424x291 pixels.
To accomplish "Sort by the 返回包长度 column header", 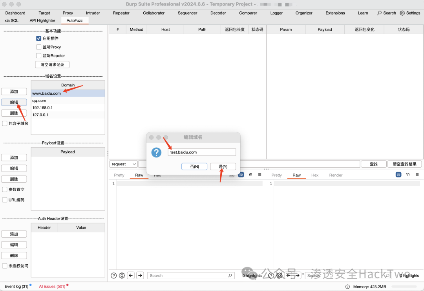I will [235, 29].
